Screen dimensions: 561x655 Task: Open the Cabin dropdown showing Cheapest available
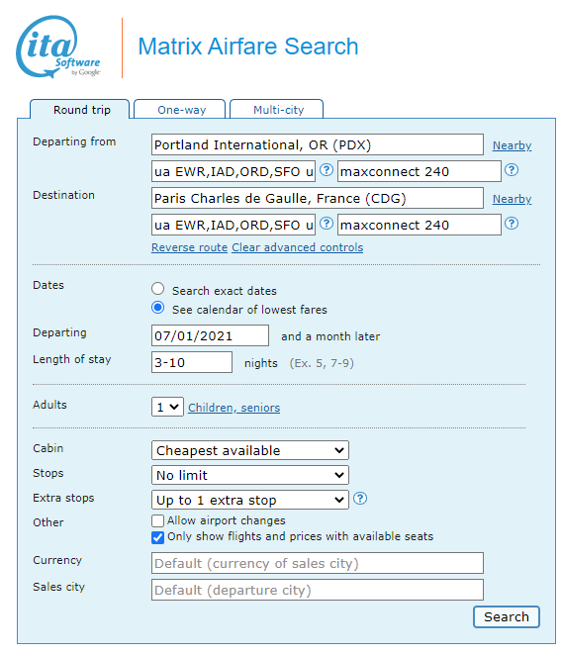coord(250,450)
